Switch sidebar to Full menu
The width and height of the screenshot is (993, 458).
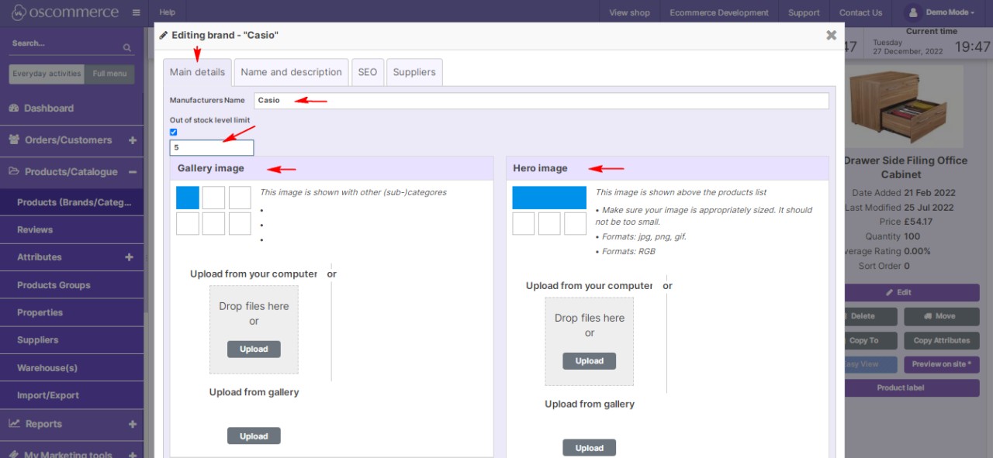(109, 74)
